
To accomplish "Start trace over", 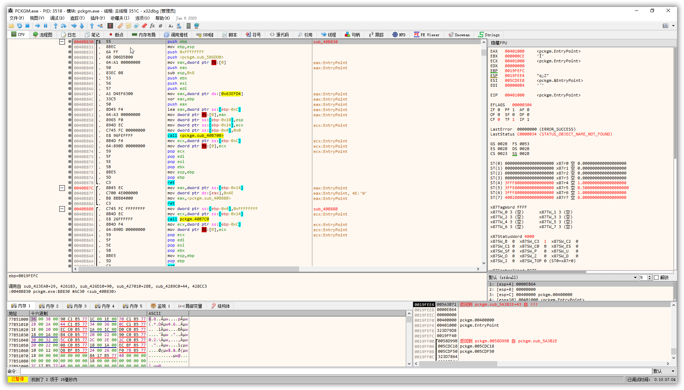I will click(82, 26).
